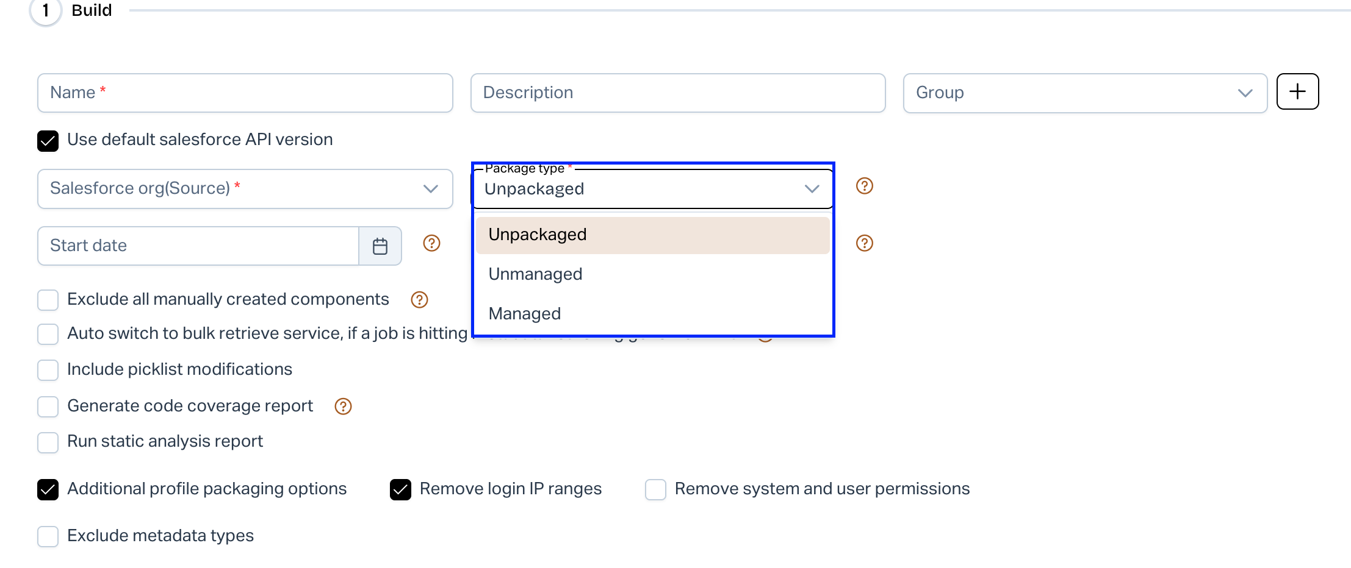Select Unmanaged from package type list
Viewport: 1351px width, 568px height.
pos(535,274)
